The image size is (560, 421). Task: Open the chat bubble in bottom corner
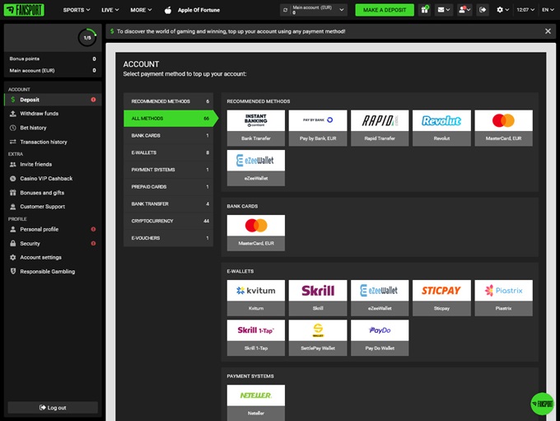(x=542, y=403)
